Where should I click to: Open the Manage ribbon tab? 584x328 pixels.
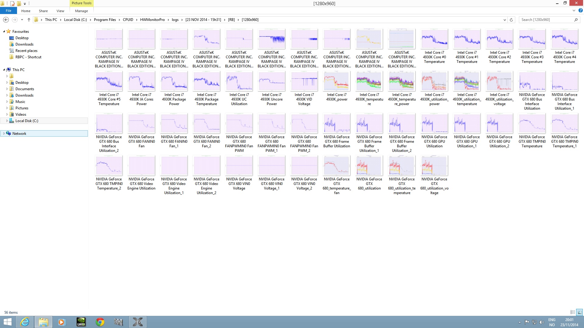[82, 11]
